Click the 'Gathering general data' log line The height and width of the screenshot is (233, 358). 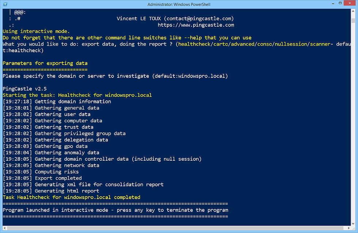[x=51, y=108]
